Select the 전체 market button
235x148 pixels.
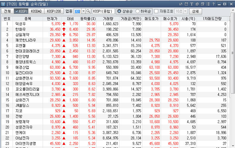[7, 11]
